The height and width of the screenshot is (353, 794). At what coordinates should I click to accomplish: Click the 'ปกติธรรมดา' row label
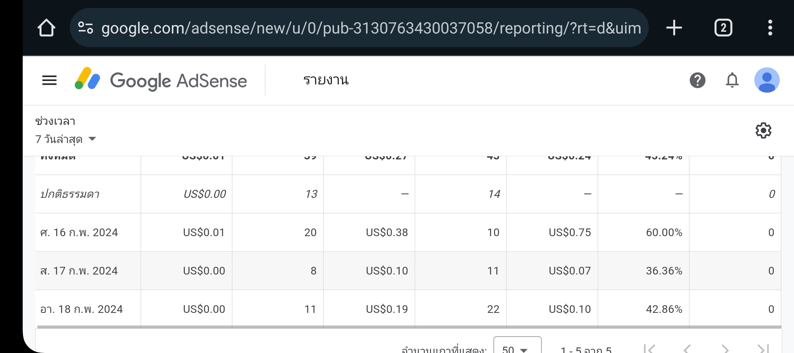70,194
